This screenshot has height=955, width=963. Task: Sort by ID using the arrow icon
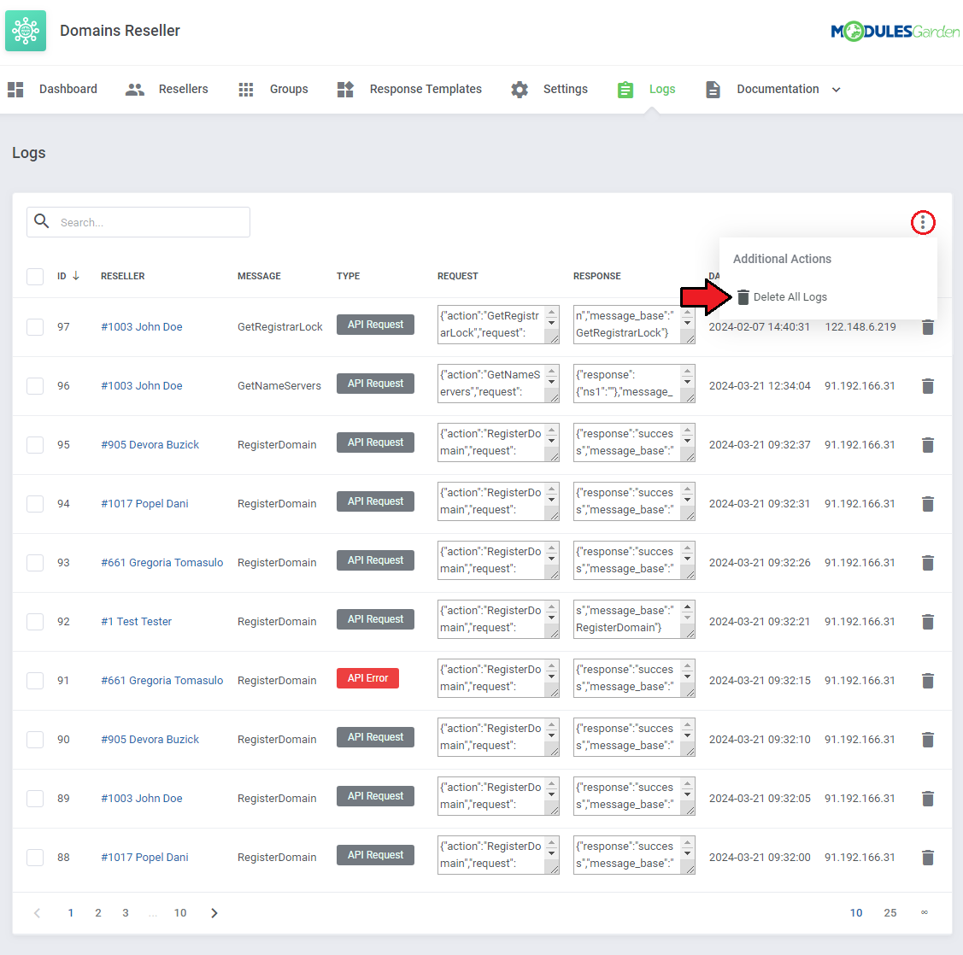(76, 276)
